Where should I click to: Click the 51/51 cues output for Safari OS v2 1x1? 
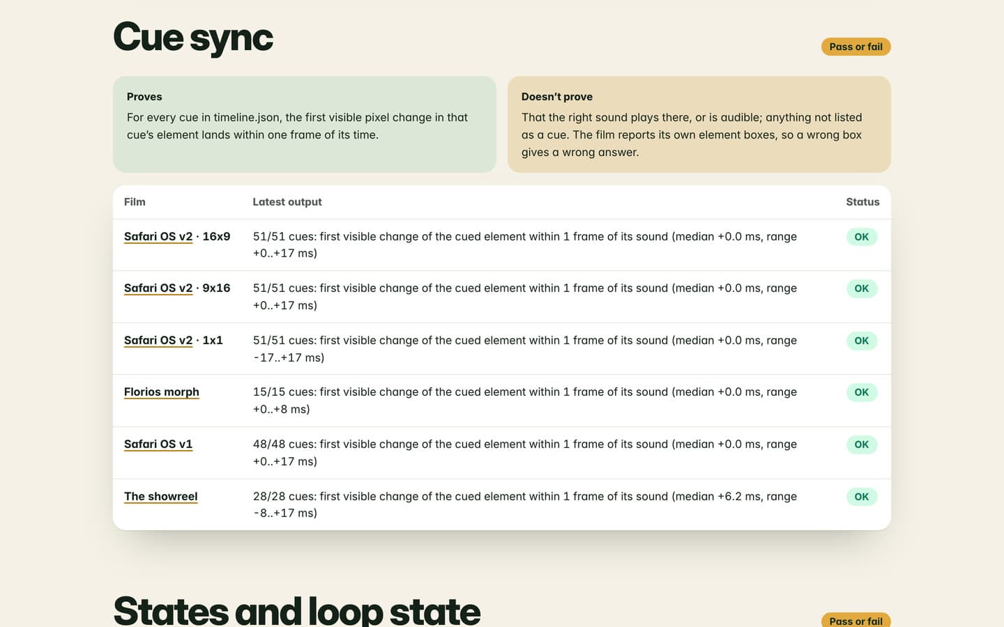(x=525, y=349)
